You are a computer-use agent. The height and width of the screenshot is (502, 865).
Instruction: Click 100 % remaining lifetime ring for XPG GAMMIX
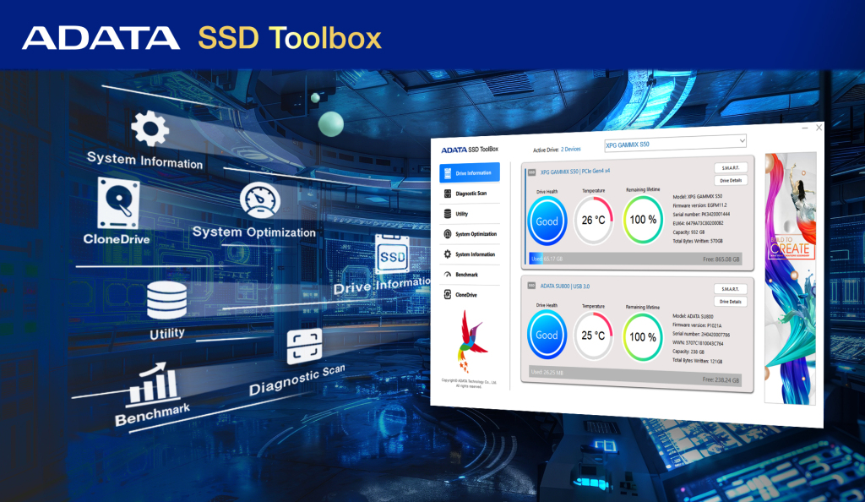point(643,220)
